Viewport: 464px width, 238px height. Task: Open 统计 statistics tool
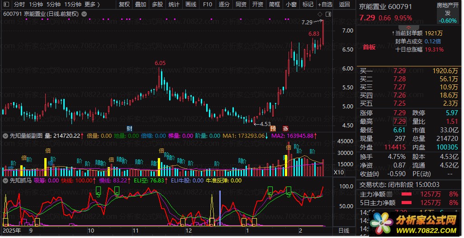click(x=174, y=5)
